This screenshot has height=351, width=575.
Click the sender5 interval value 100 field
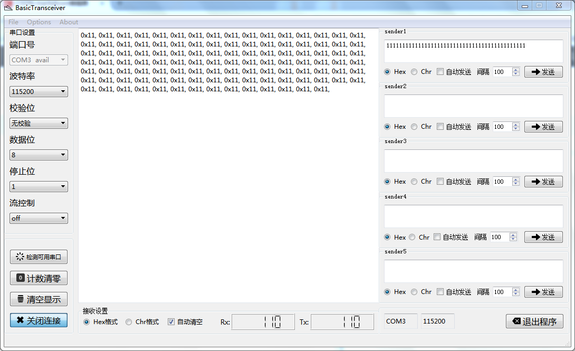click(502, 292)
